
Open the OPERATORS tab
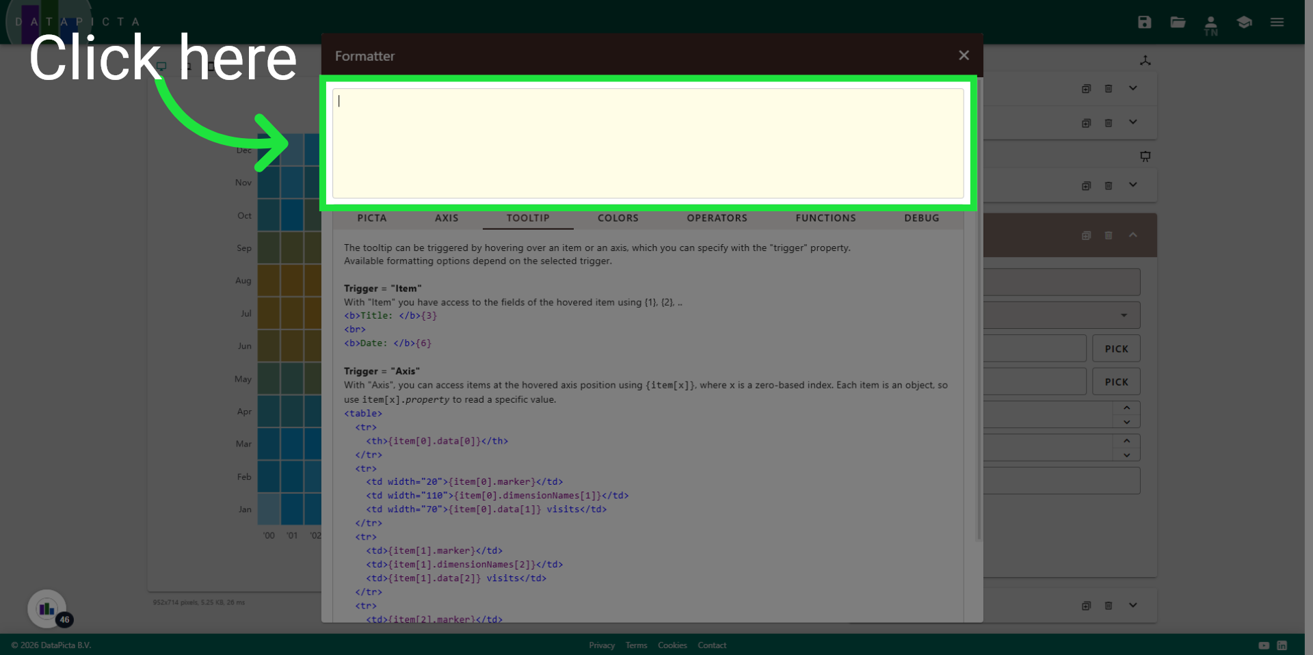[717, 218]
